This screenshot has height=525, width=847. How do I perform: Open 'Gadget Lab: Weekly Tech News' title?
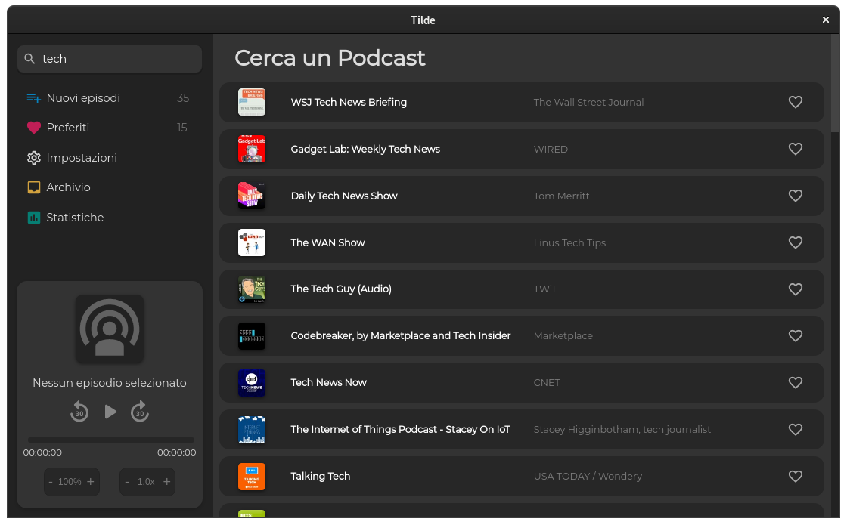pyautogui.click(x=366, y=149)
